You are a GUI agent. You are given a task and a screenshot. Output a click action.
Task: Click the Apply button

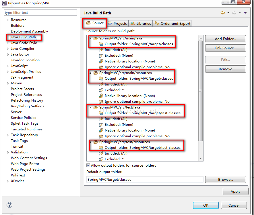click(x=235, y=191)
